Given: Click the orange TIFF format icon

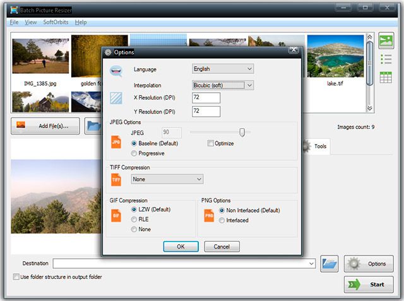Looking at the screenshot, I should click(x=116, y=179).
